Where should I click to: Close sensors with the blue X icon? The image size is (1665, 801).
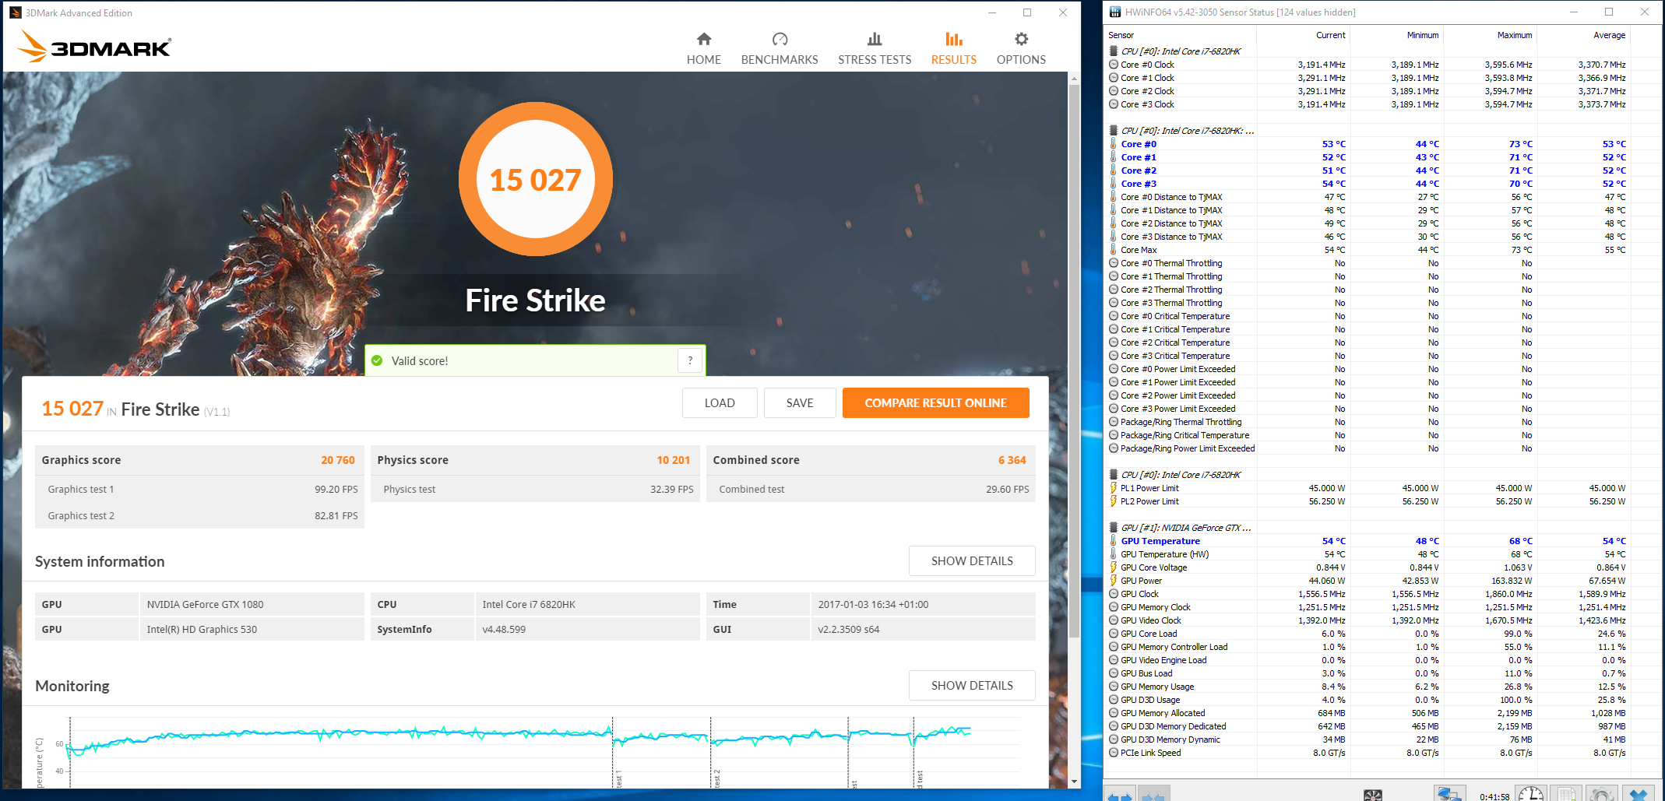click(x=1639, y=794)
